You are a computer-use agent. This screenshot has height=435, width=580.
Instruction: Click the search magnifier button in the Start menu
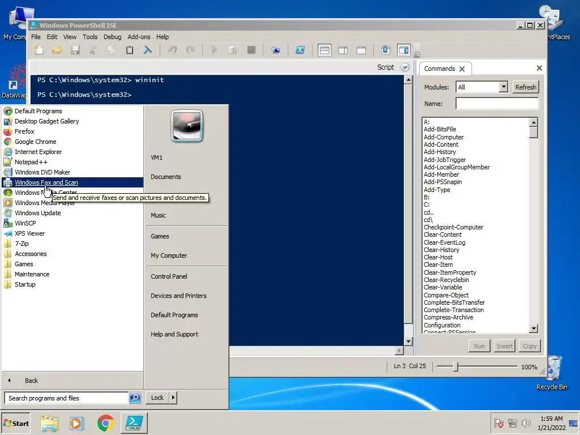(135, 398)
